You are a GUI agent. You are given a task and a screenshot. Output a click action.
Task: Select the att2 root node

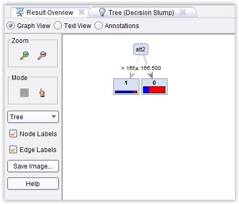[140, 49]
